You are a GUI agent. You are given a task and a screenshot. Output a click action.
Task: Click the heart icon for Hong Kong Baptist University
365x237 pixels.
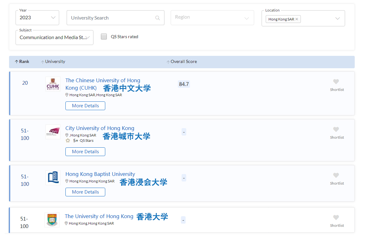point(336,174)
